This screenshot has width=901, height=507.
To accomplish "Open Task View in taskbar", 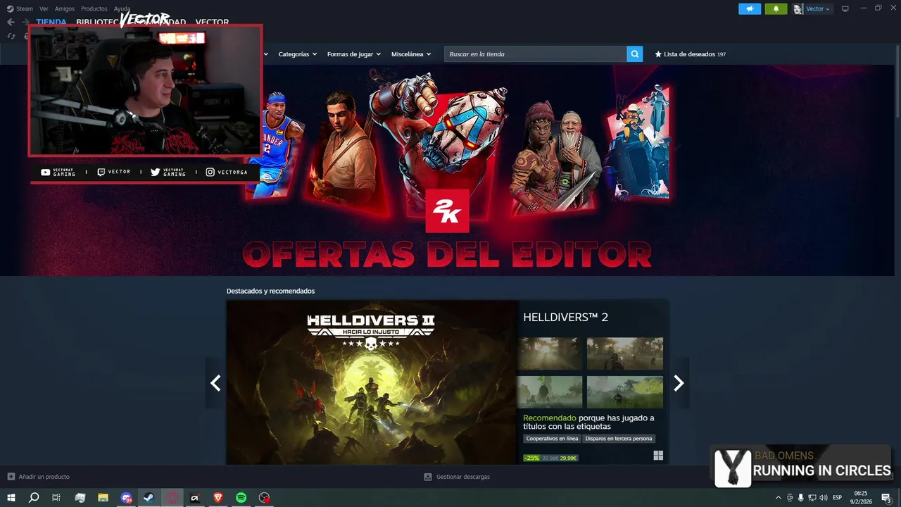I will click(56, 498).
